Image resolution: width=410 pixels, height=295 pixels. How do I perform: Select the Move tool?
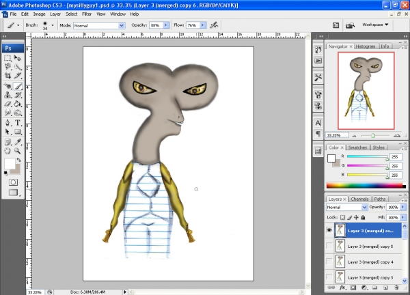pyautogui.click(x=18, y=58)
